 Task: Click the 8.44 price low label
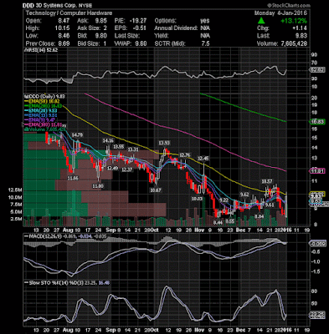coord(218,222)
